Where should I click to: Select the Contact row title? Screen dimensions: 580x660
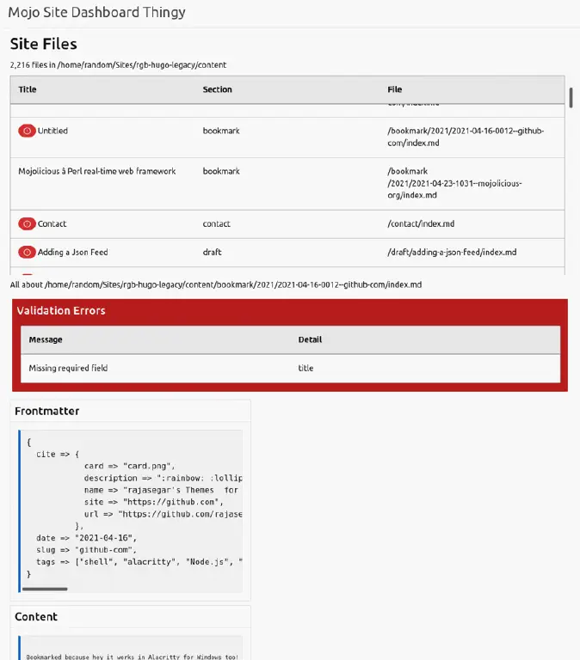(x=52, y=224)
